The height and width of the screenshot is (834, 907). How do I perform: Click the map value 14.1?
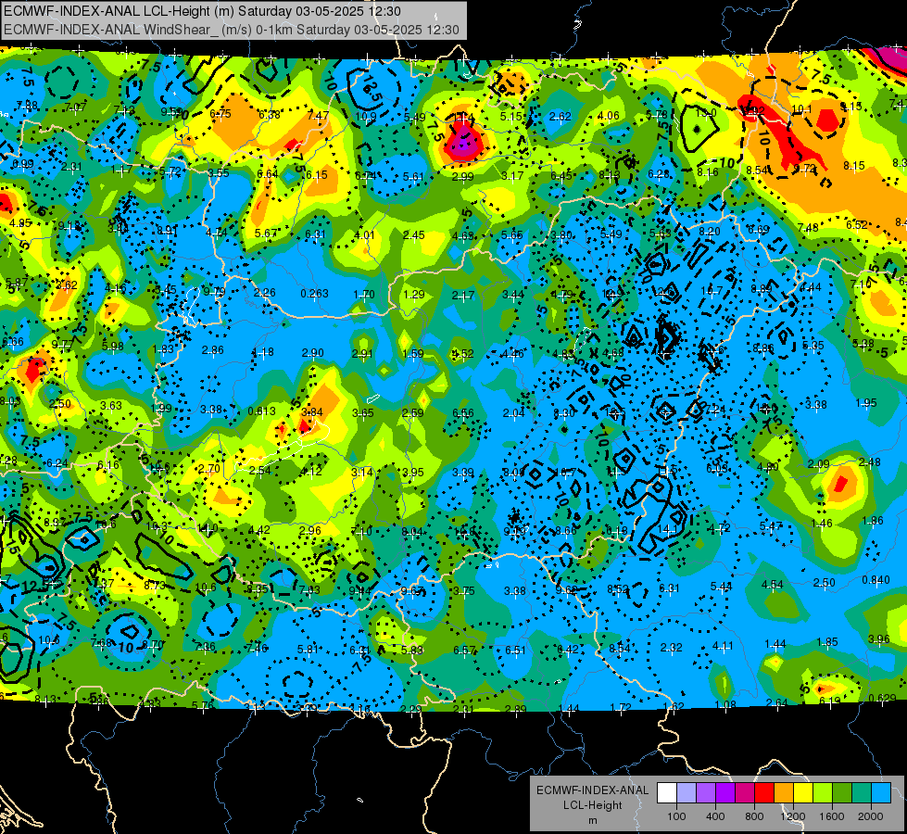click(668, 529)
